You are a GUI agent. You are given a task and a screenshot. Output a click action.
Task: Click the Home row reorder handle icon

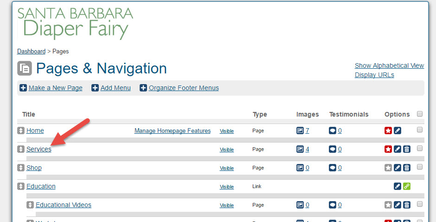click(x=21, y=131)
